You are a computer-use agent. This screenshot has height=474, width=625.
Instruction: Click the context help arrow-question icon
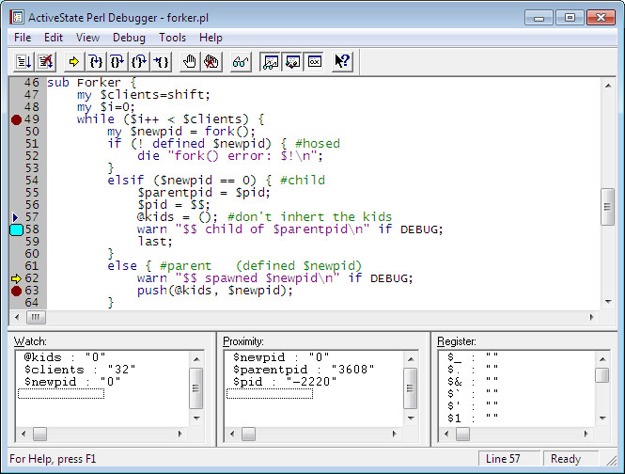click(x=342, y=62)
